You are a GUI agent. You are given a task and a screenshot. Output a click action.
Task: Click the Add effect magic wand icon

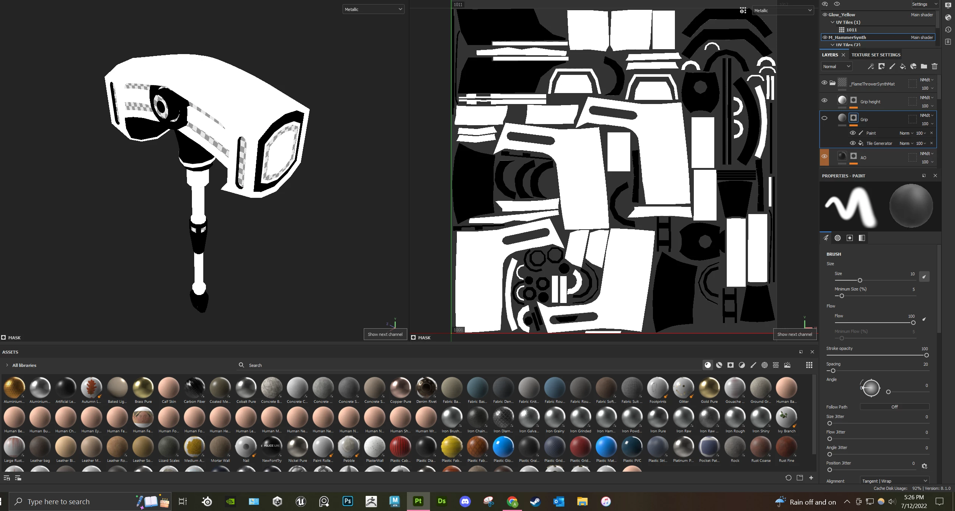[x=871, y=67]
